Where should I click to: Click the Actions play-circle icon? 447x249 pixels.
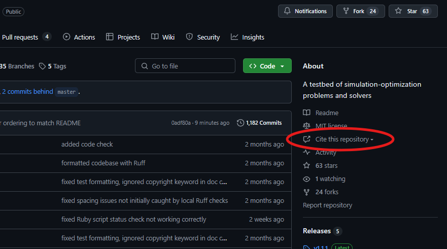[66, 37]
